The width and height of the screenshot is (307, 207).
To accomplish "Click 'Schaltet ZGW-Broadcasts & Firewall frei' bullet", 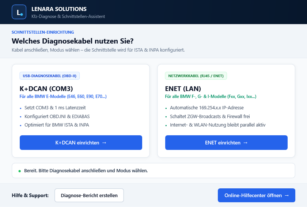I will click(210, 117).
